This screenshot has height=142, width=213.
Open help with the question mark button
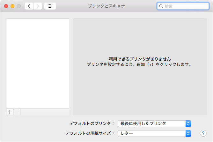[202, 133]
